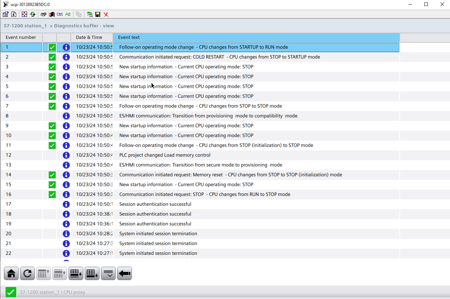Click the green refresh-screen arrows toolbar icon
The width and height of the screenshot is (450, 299).
coord(33,14)
